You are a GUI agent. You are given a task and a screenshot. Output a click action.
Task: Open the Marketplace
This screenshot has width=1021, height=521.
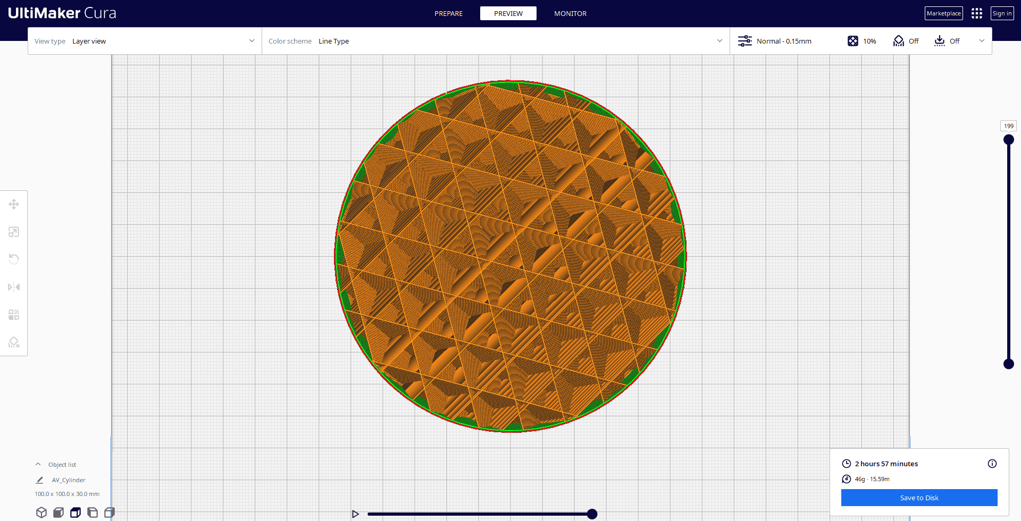[944, 13]
